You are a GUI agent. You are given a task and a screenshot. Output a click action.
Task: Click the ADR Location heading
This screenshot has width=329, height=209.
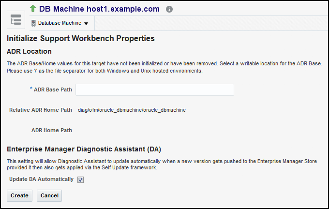point(29,51)
